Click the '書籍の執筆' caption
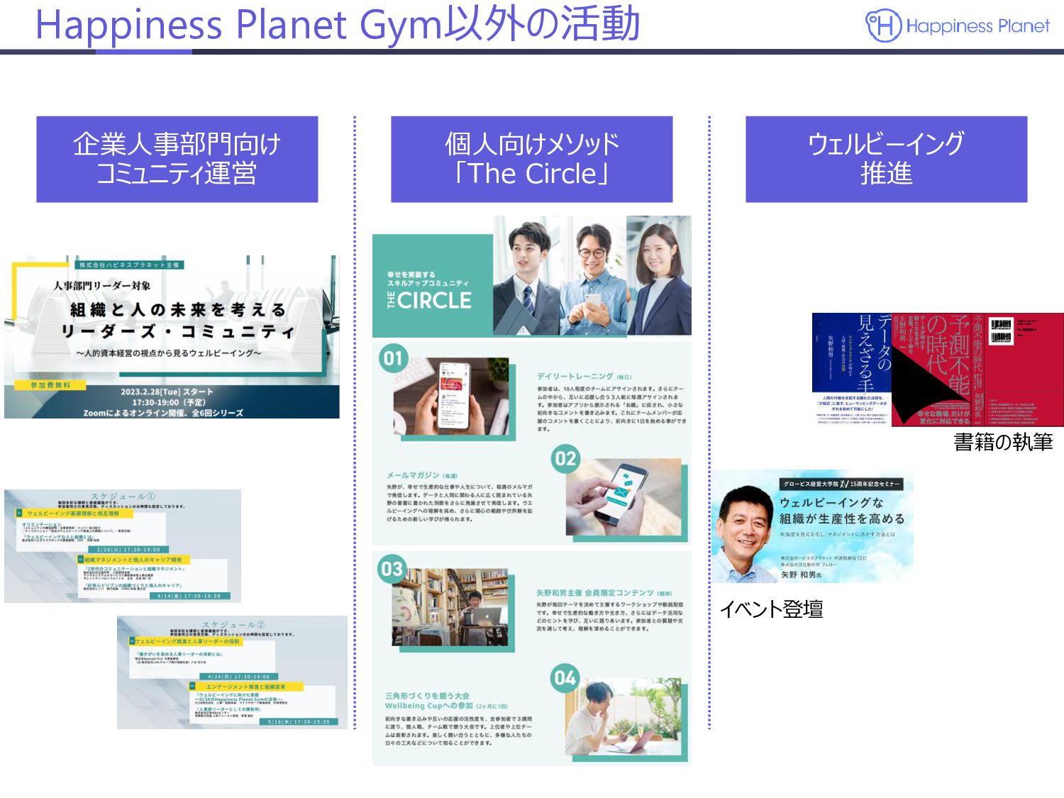The width and height of the screenshot is (1064, 798). coord(1003,443)
